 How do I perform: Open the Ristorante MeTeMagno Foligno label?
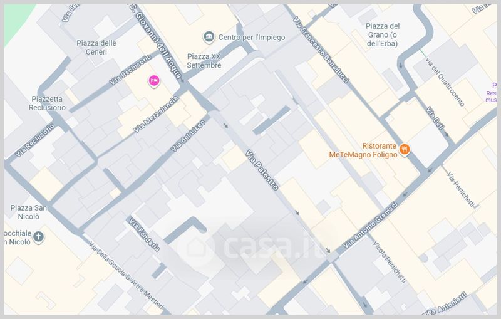coord(363,150)
